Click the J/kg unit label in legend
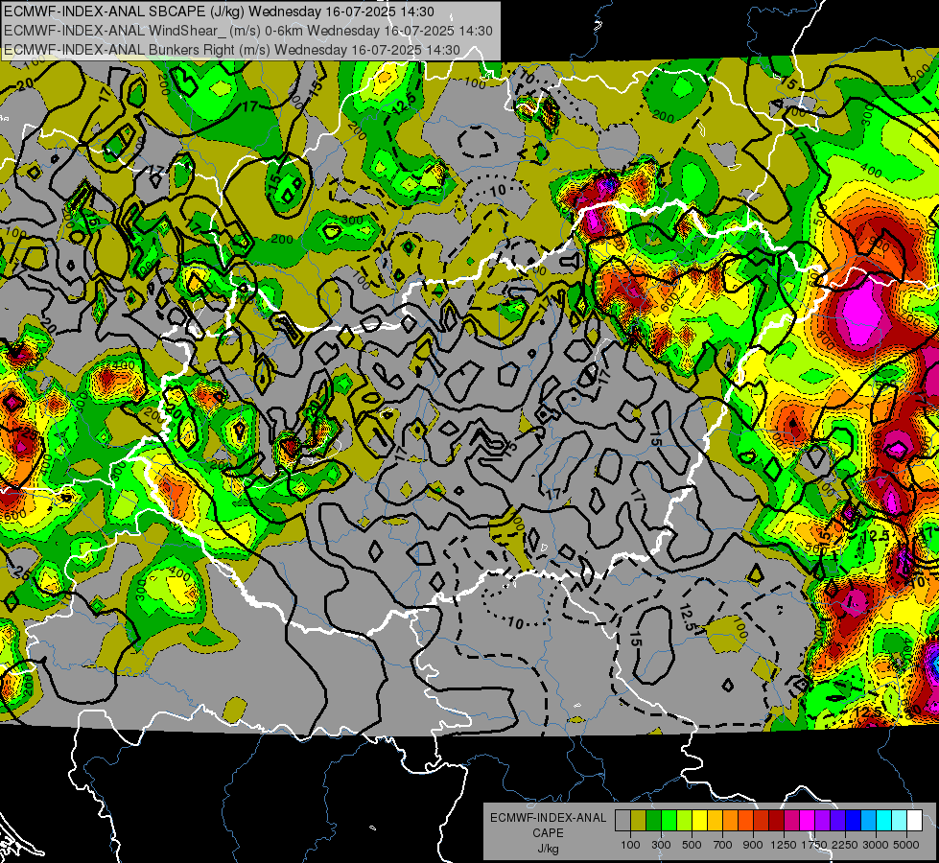 click(548, 850)
